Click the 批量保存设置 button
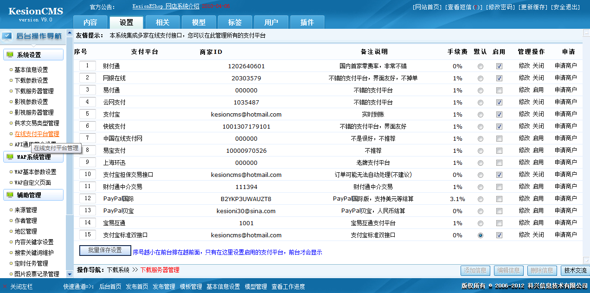590x293 pixels. (105, 250)
